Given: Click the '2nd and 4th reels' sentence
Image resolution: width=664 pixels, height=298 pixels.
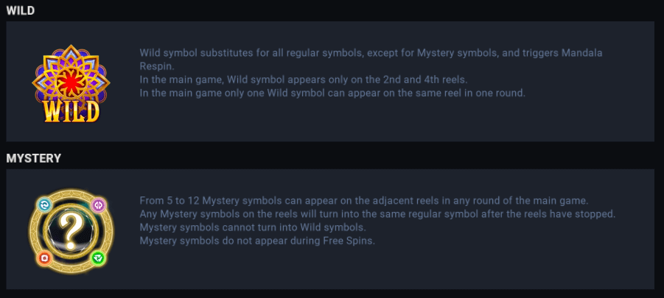Looking at the screenshot, I should (304, 79).
